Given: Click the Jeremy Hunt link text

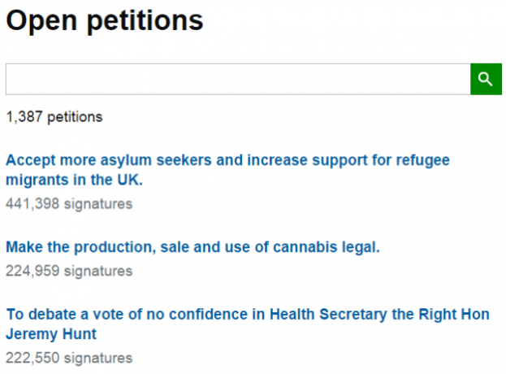Looking at the screenshot, I should click(51, 334).
